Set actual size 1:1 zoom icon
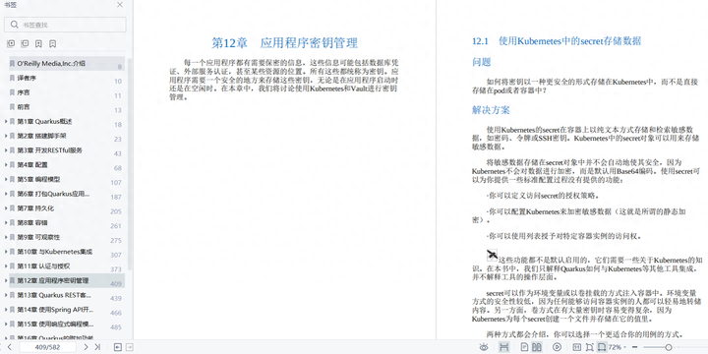This screenshot has height=354, width=708. [x=576, y=347]
